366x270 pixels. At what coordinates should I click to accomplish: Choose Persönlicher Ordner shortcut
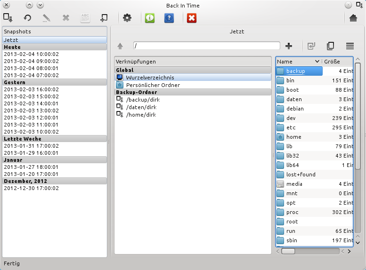(x=153, y=85)
